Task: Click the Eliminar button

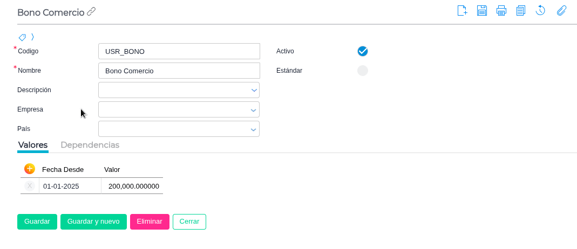Action: [x=150, y=222]
